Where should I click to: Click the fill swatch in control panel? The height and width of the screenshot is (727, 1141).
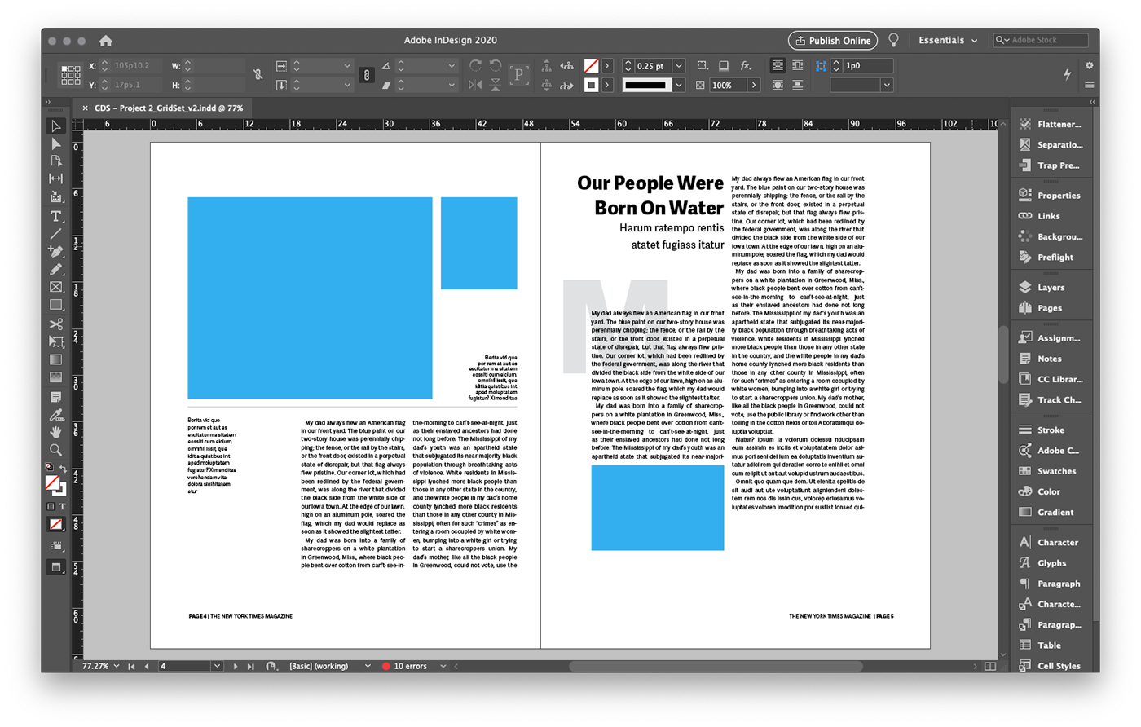tap(592, 65)
